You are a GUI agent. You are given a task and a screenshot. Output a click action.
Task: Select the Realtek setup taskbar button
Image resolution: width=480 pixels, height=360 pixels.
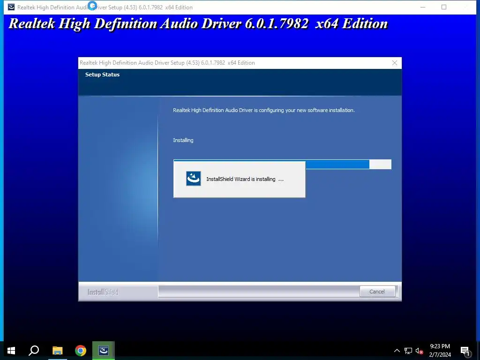(x=104, y=351)
